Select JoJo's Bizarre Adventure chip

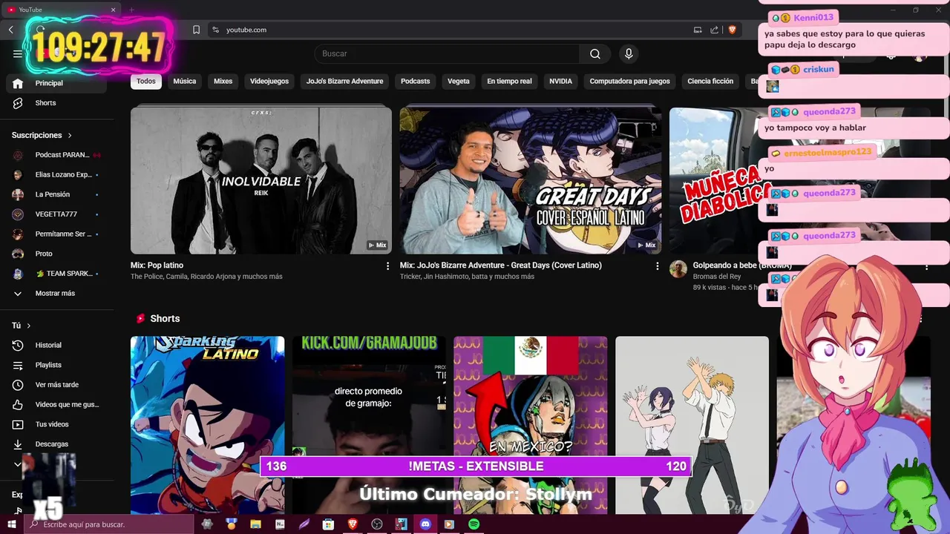click(x=345, y=82)
